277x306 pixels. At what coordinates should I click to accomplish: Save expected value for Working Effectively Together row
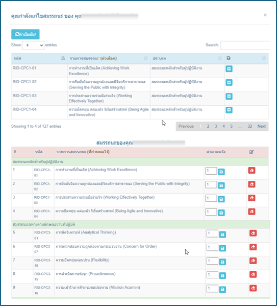[221, 199]
